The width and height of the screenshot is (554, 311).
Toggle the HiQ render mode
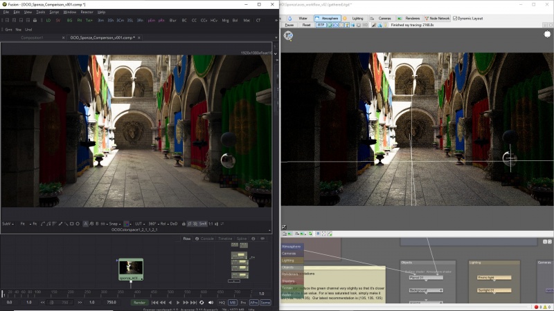[x=222, y=303]
